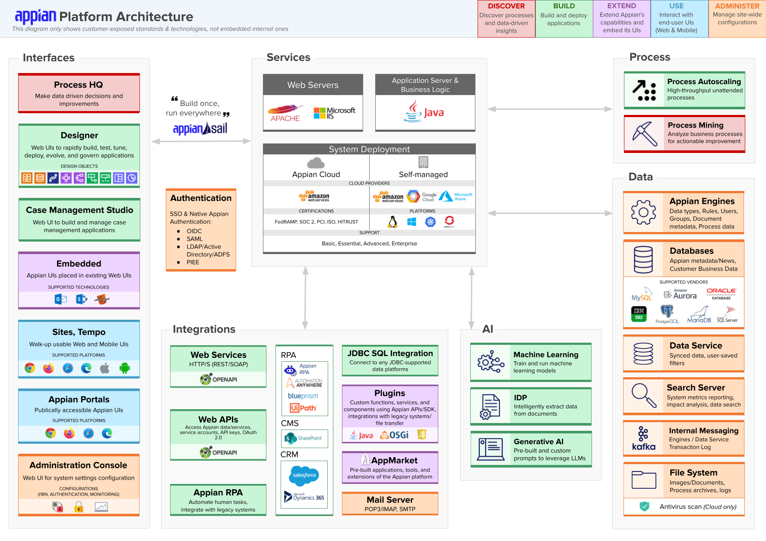Click the Salesforce cloud logo
Image resolution: width=766 pixels, height=541 pixels.
[x=304, y=475]
